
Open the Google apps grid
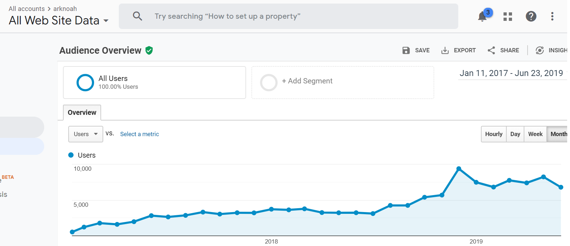click(x=508, y=17)
